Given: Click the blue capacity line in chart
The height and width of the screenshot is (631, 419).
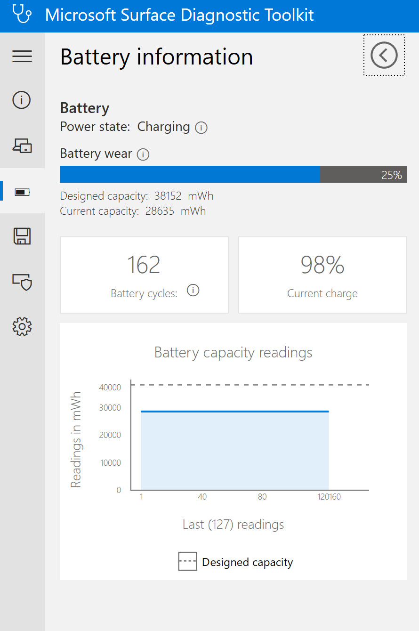Looking at the screenshot, I should pos(234,412).
